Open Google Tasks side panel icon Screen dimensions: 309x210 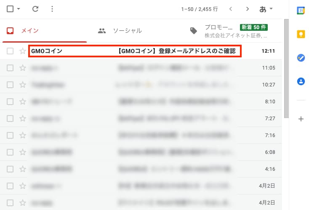pyautogui.click(x=301, y=58)
